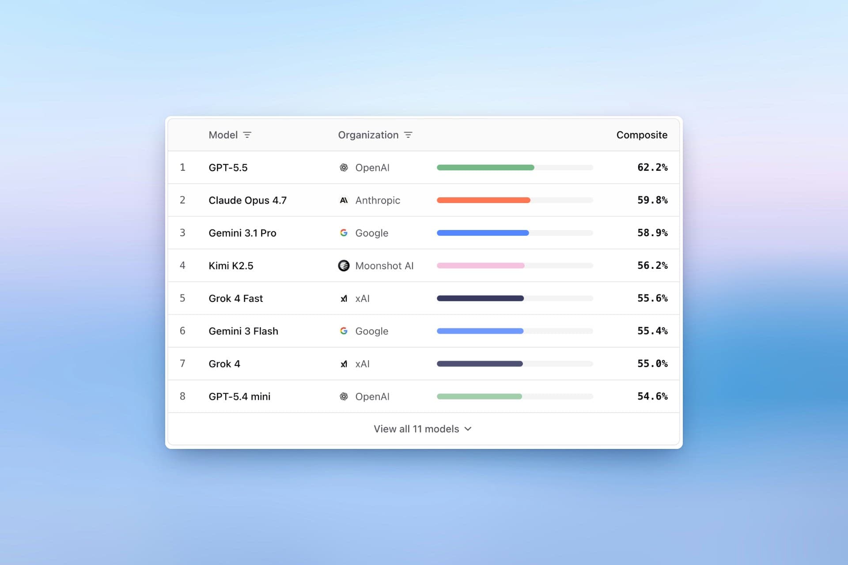This screenshot has width=848, height=565.
Task: Click the pink progress bar for Kimi K2.5
Action: pyautogui.click(x=481, y=266)
